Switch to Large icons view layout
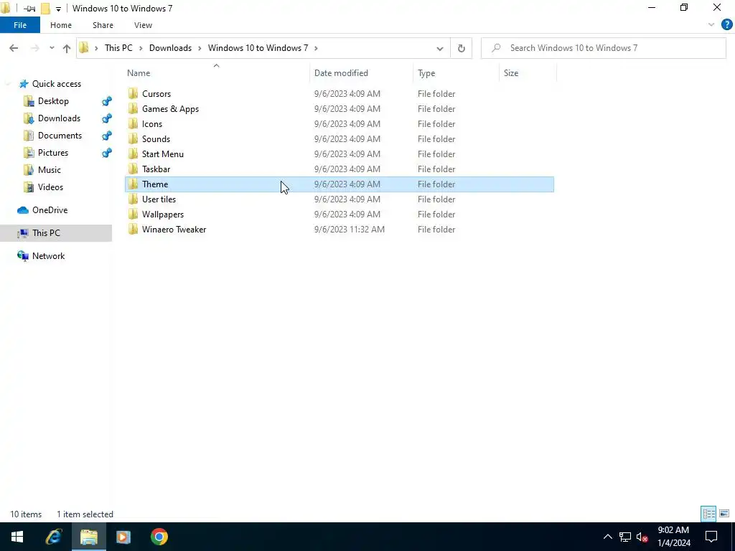The width and height of the screenshot is (735, 551). tap(724, 514)
